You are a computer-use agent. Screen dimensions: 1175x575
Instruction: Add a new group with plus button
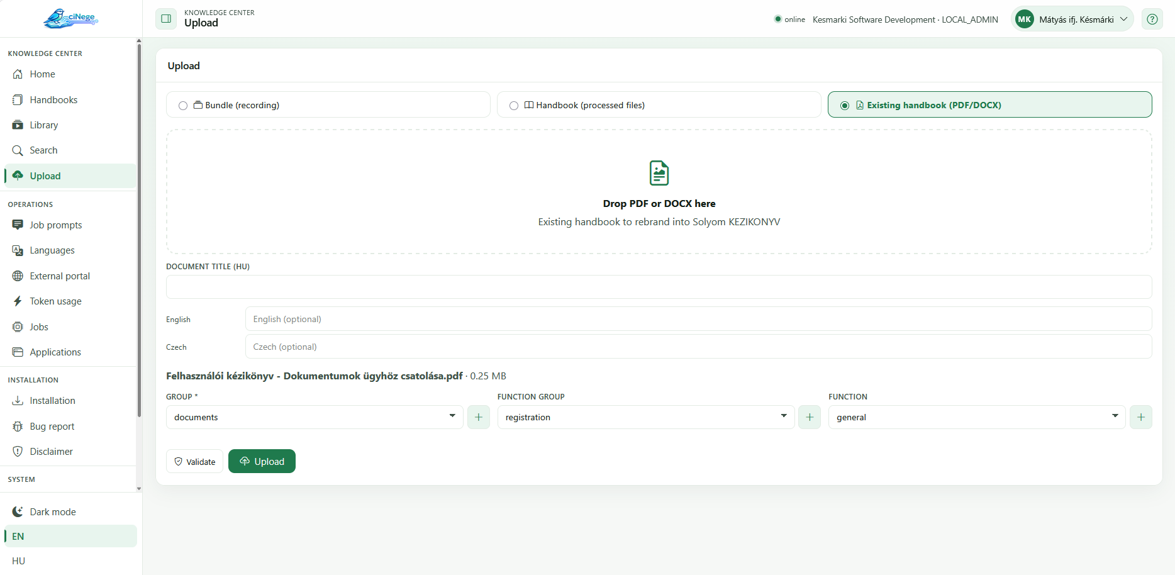click(479, 417)
